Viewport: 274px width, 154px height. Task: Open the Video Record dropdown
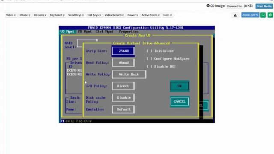coord(114,15)
